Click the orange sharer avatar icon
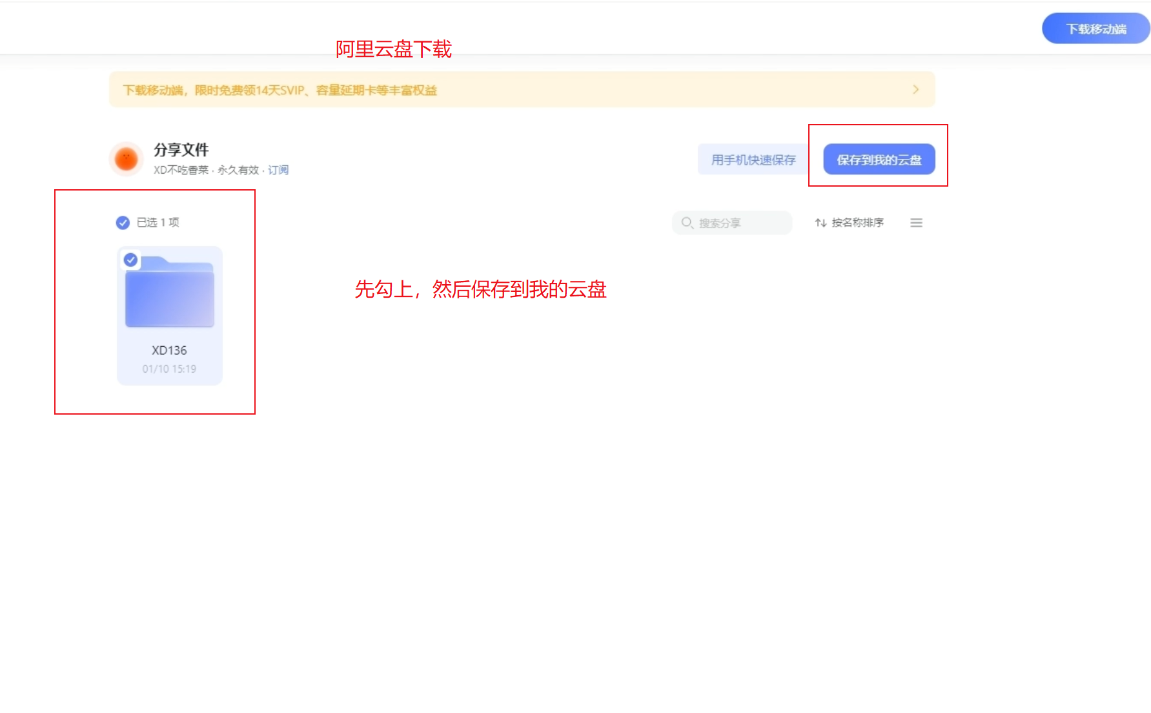Screen dimensions: 1151x713 pos(127,158)
